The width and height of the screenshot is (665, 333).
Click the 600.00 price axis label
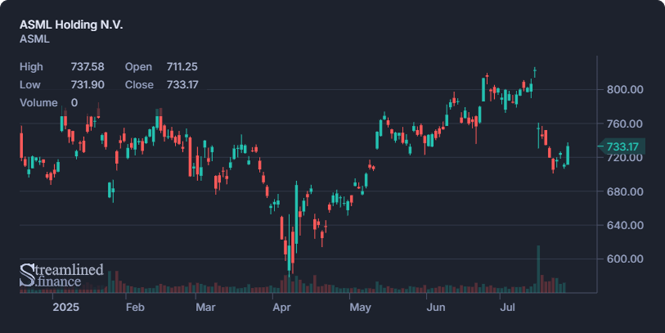(625, 259)
